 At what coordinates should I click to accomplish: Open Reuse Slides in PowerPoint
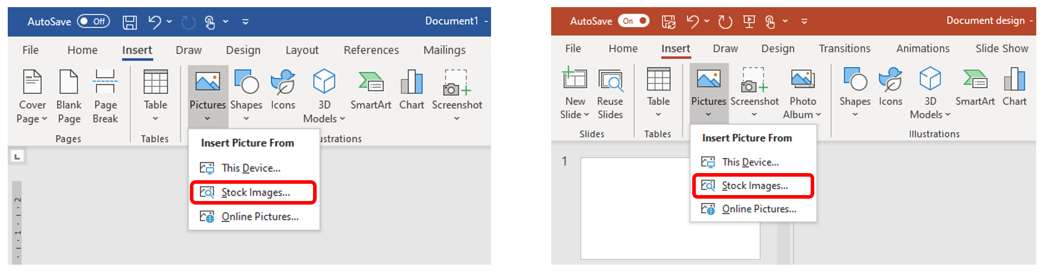click(x=610, y=80)
